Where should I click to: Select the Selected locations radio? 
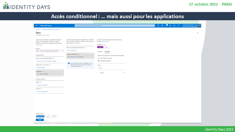click(x=99, y=61)
